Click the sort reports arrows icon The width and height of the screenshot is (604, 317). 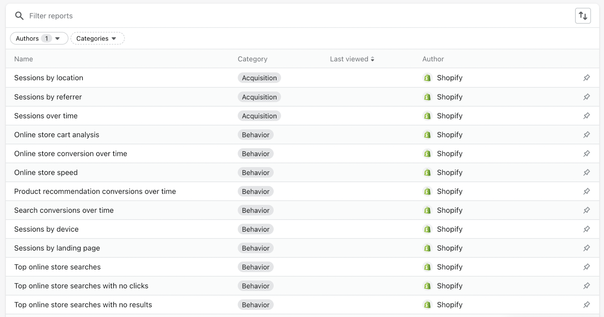(583, 16)
